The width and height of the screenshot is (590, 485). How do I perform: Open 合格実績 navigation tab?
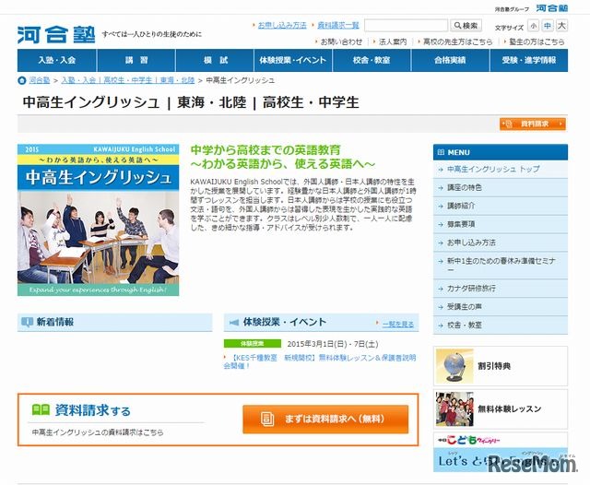tap(450, 60)
